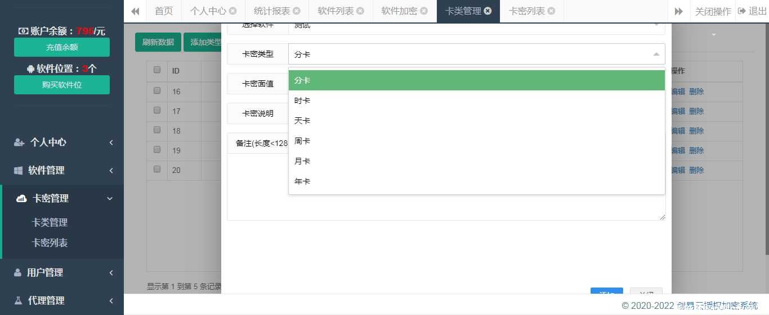769x315 pixels.
Task: Open the 关闭操作 menu
Action: (713, 11)
